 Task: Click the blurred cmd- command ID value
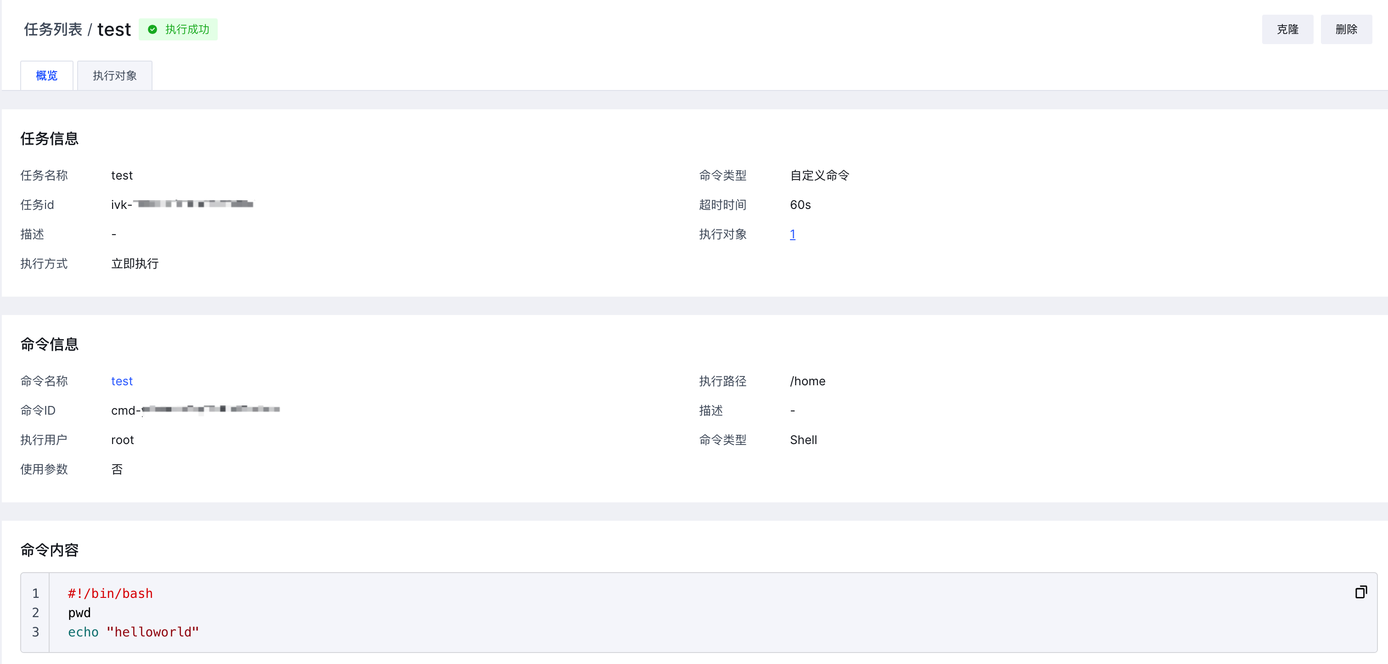195,411
